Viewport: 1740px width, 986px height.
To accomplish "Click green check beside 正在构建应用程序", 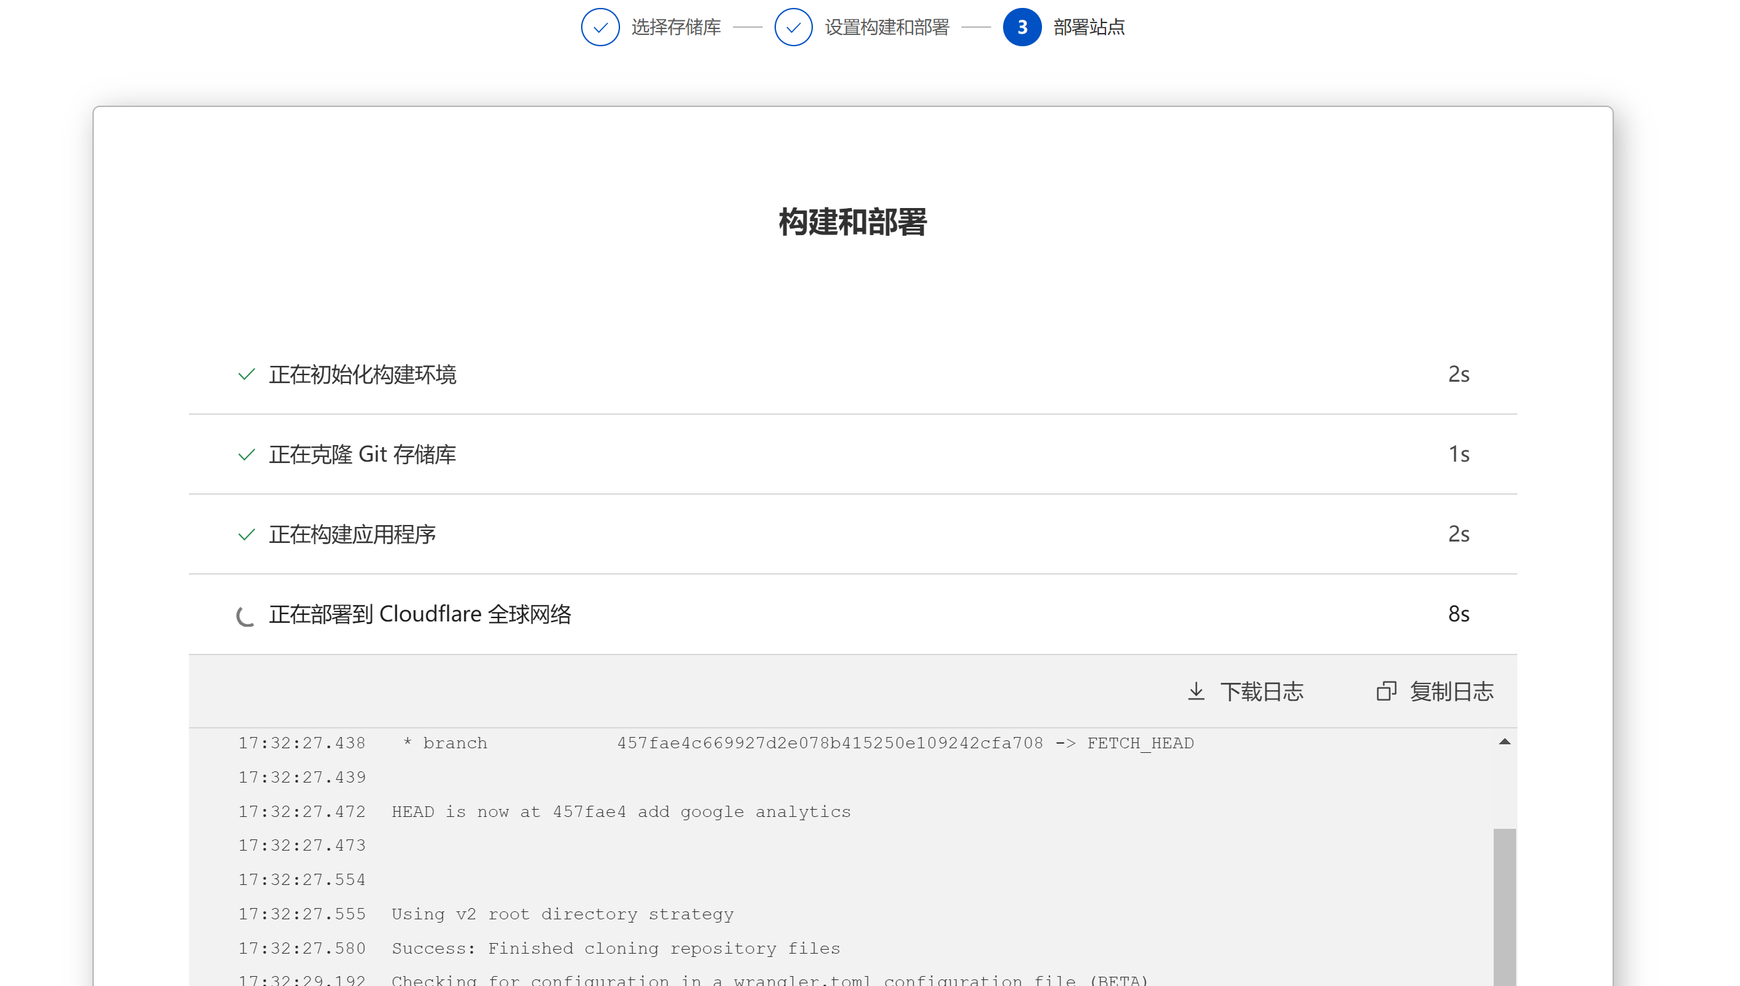I will (x=246, y=534).
